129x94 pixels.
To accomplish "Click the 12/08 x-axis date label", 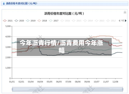I will 115,82.
